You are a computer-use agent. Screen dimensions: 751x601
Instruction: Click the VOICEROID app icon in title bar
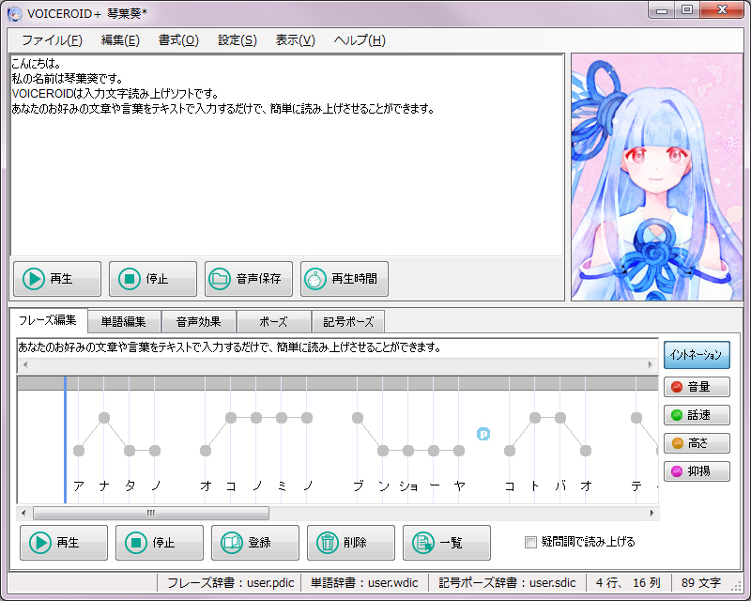coord(14,13)
